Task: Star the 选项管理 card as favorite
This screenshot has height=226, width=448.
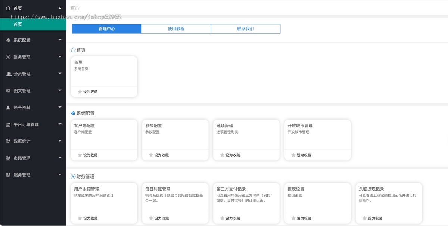Action: pyautogui.click(x=222, y=155)
